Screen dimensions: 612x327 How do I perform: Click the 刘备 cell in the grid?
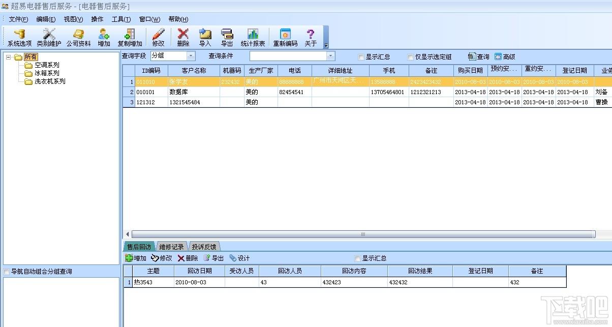[x=603, y=92]
